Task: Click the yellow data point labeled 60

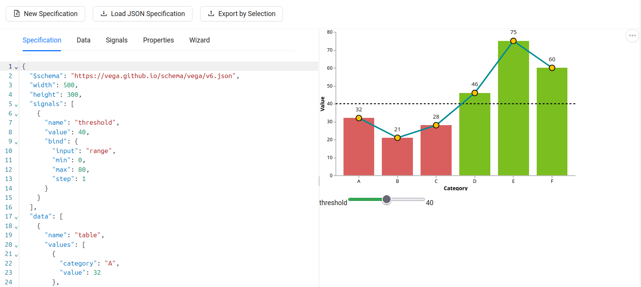Action: (552, 68)
